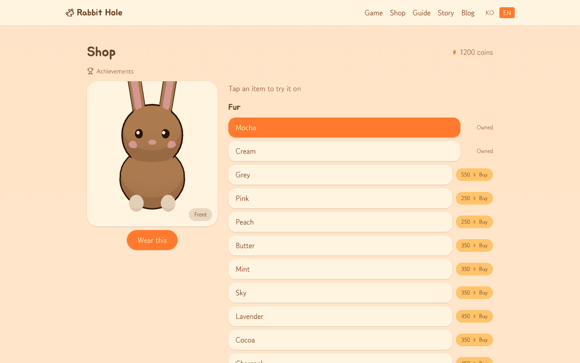This screenshot has width=580, height=363.
Task: Go to the Blog page
Action: coord(468,13)
